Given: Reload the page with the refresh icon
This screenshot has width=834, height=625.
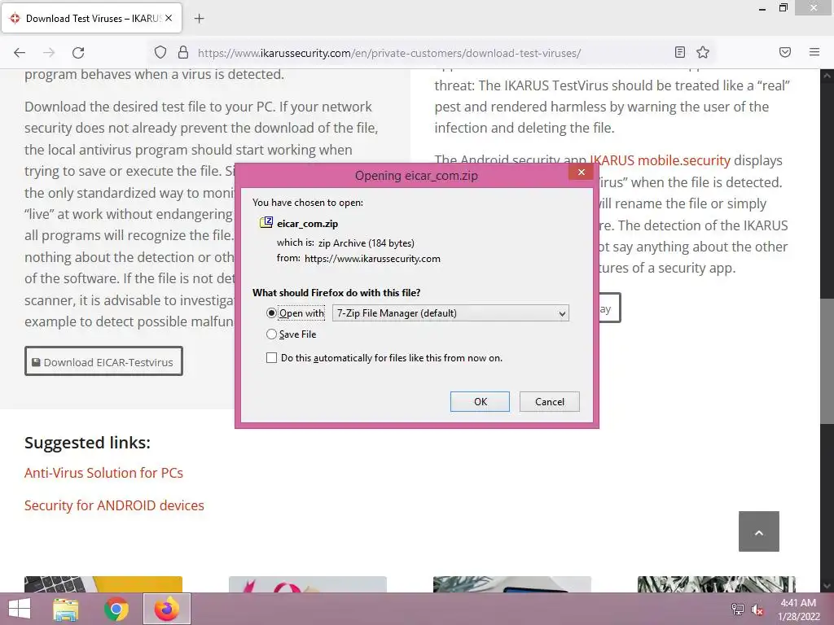Looking at the screenshot, I should coord(78,53).
